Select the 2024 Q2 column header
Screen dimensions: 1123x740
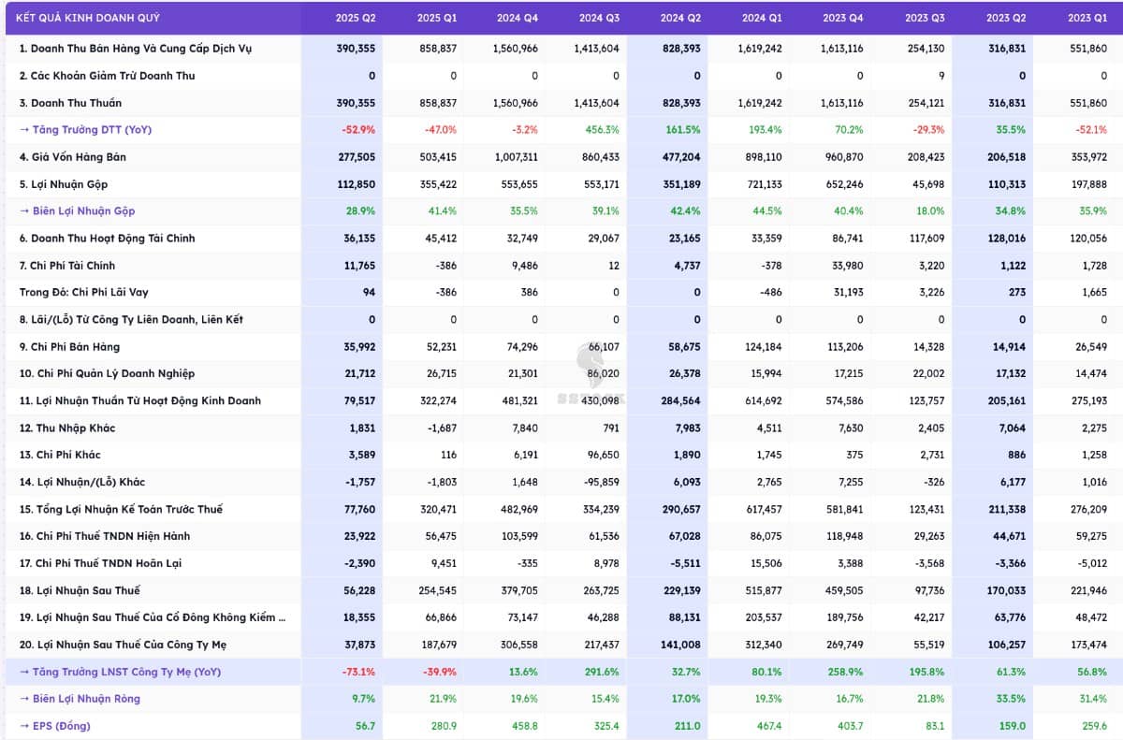(x=680, y=18)
